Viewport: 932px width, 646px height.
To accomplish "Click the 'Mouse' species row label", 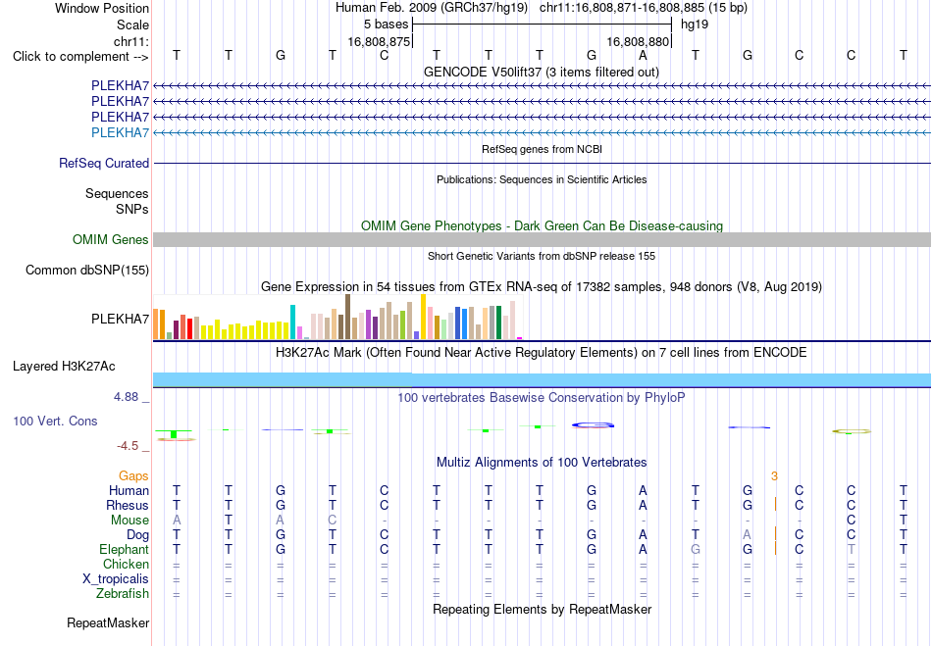I will click(x=129, y=521).
